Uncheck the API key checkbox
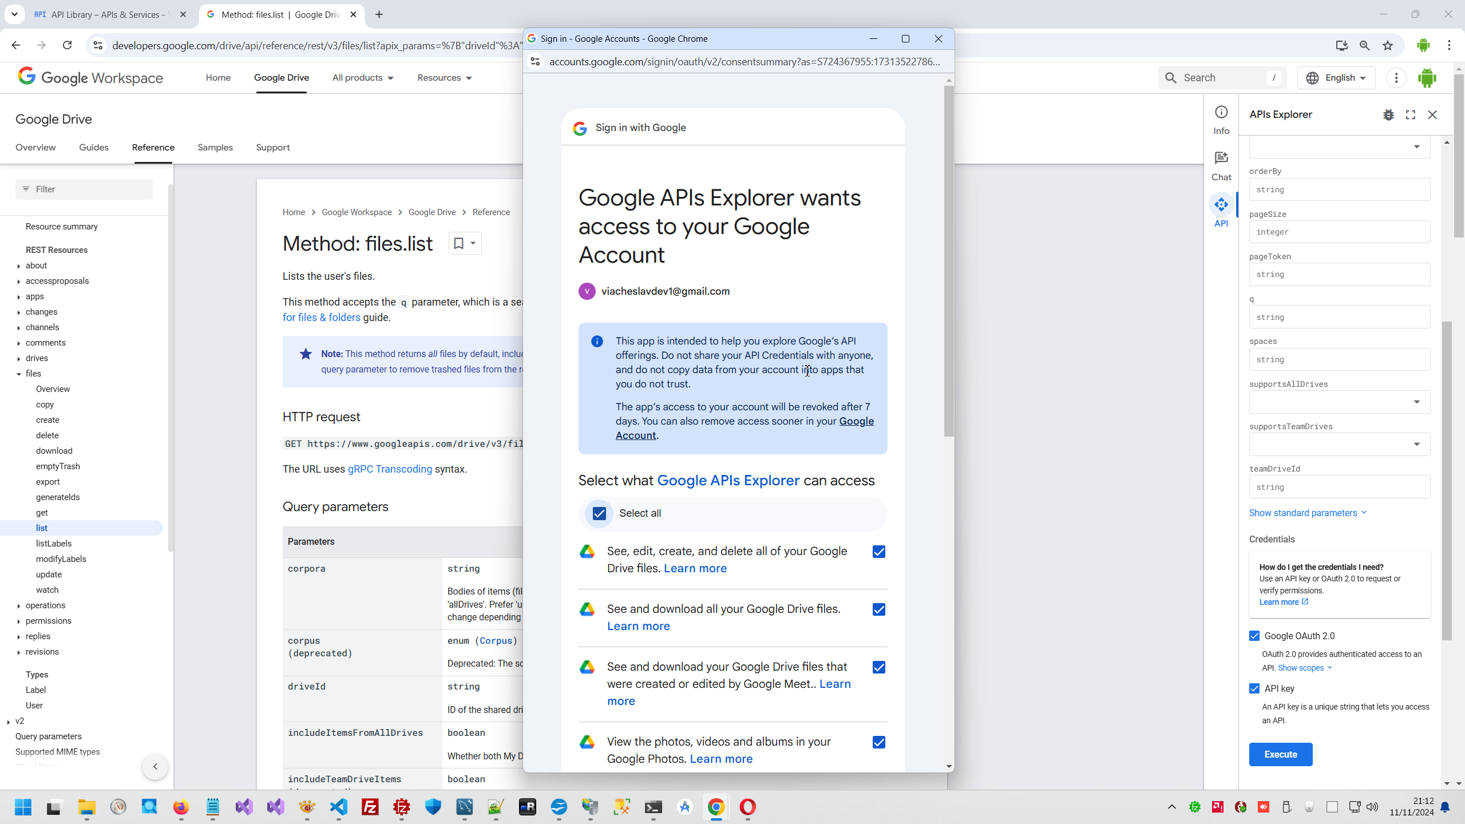 (x=1254, y=688)
